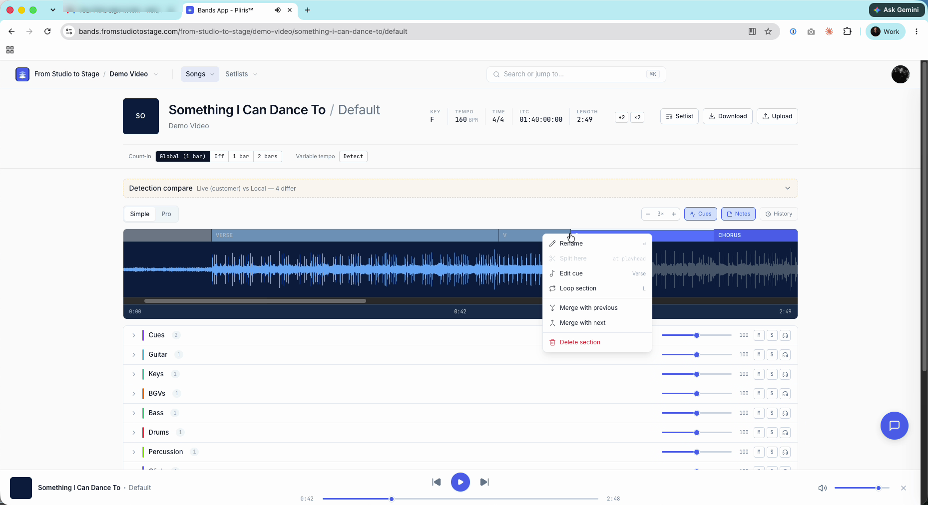Viewport: 928px width, 505px height.
Task: Open the browser extensions puzzle icon
Action: (x=847, y=31)
